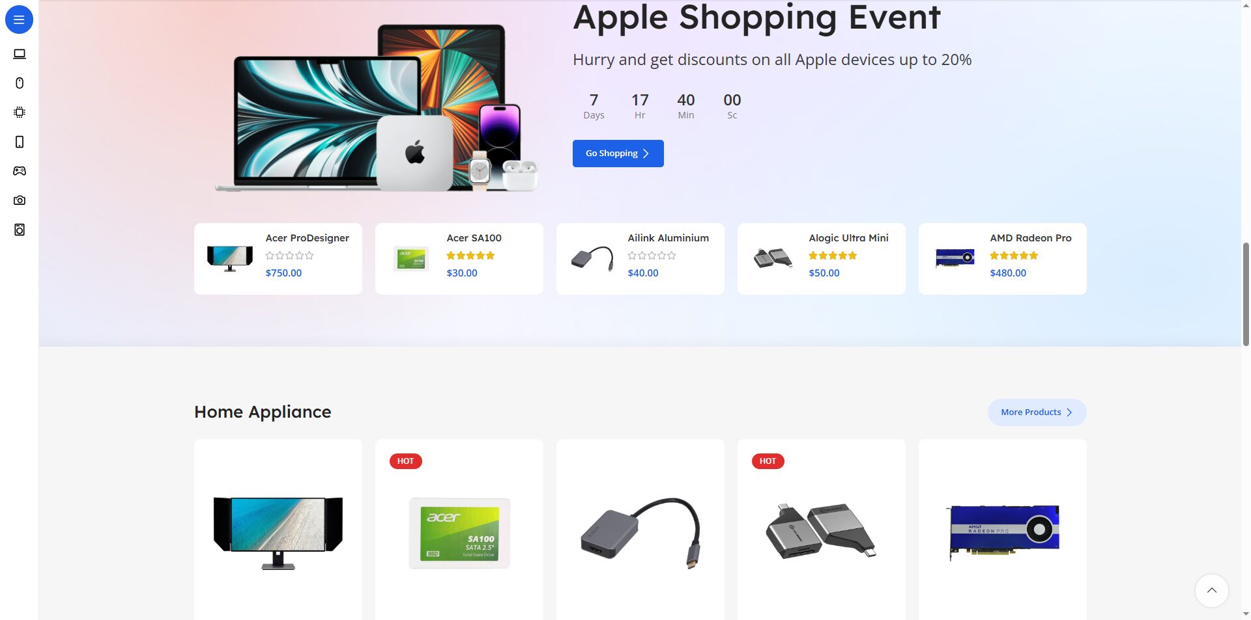Click the scroll-to-top arrow button

(x=1212, y=590)
